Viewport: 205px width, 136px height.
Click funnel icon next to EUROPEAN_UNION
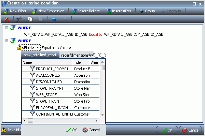tap(32, 107)
